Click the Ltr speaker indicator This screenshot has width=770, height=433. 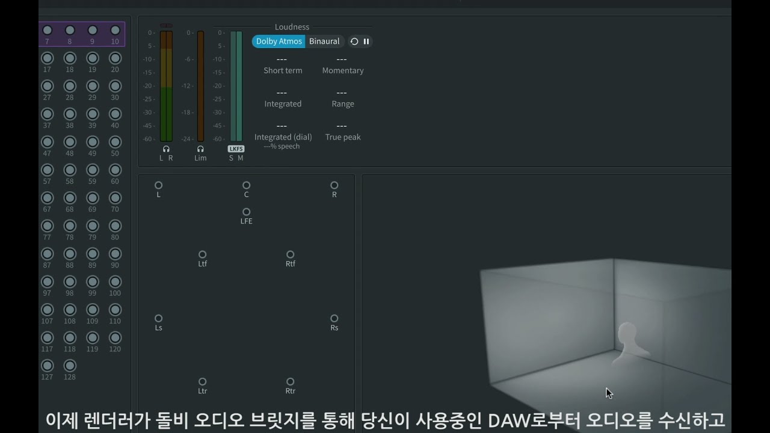[202, 381]
